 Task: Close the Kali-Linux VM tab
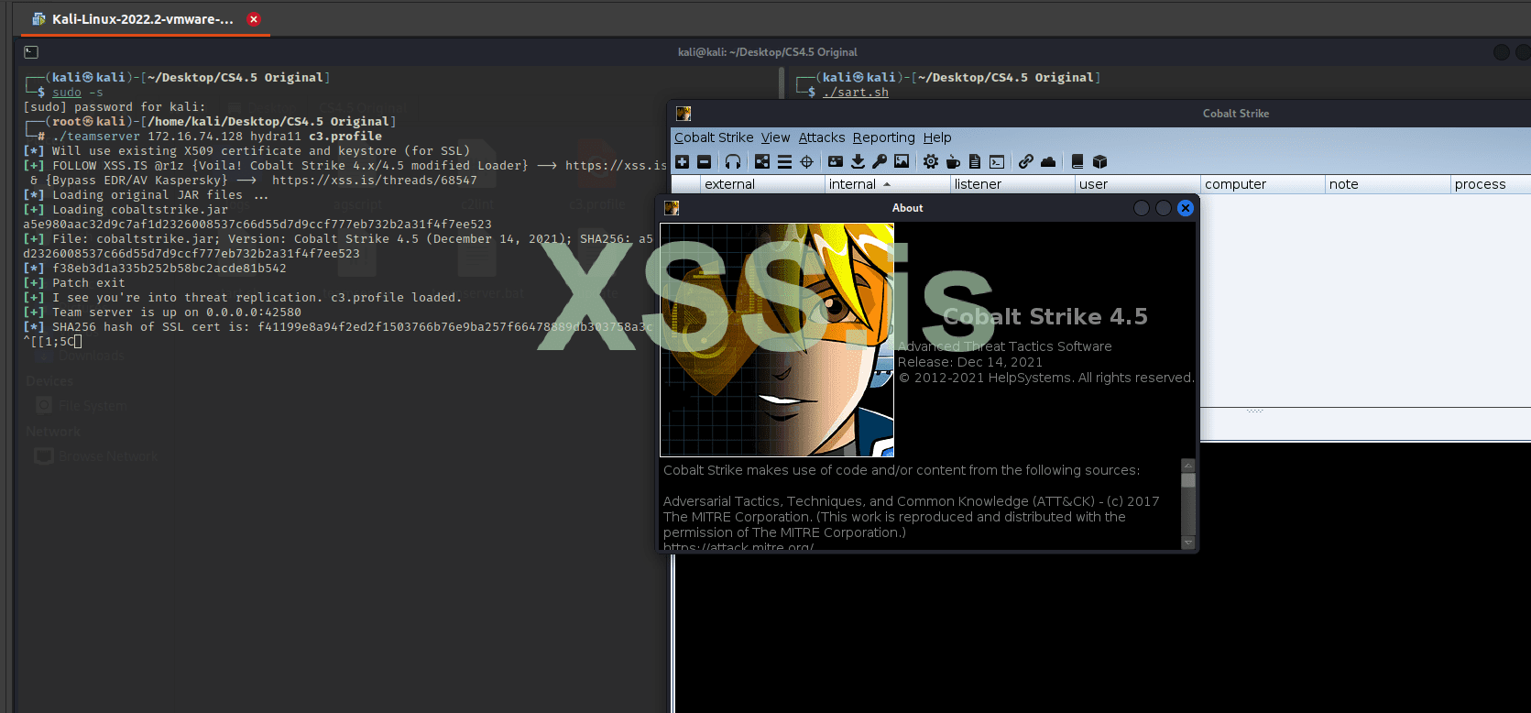click(254, 19)
